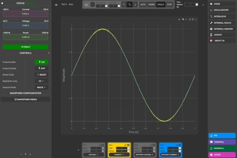Select falling edge trigger arrow

135,4
